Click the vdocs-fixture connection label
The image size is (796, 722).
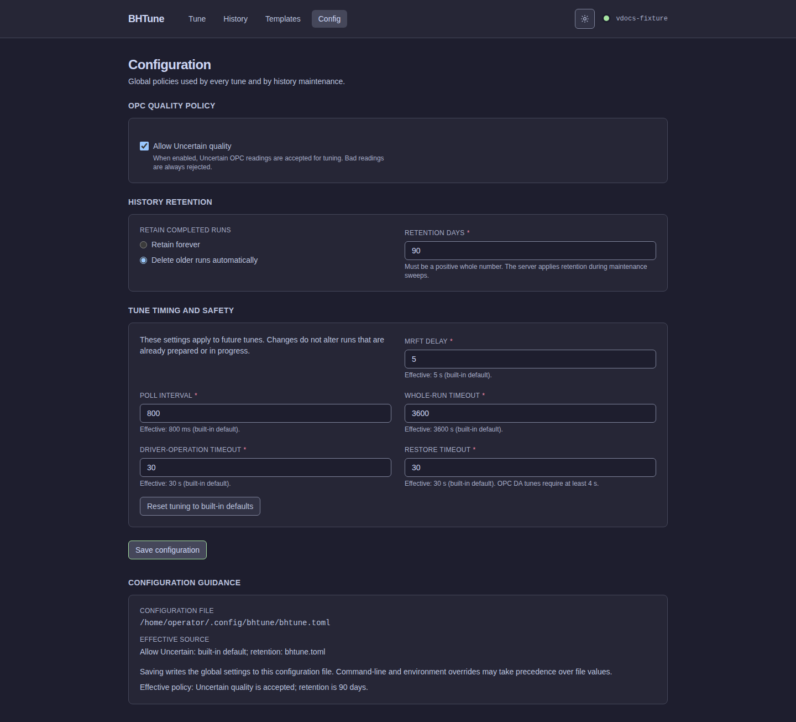pos(642,18)
